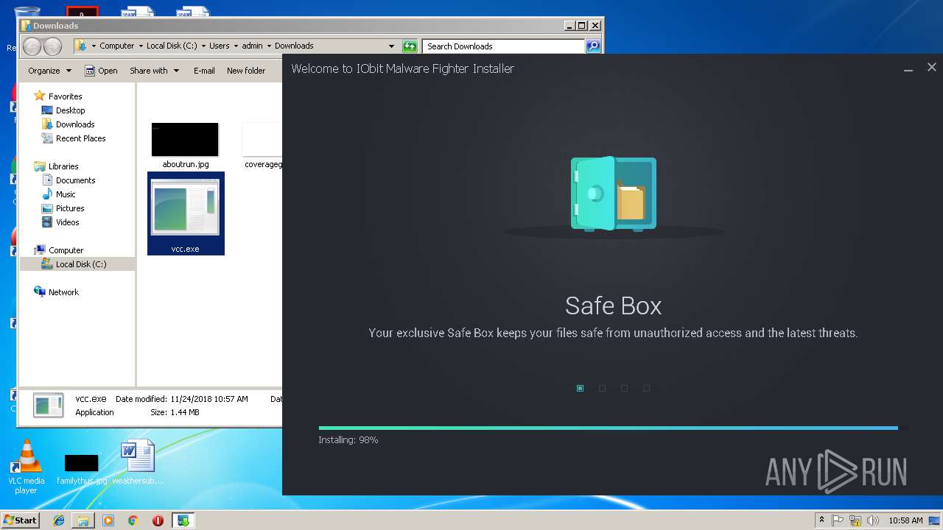This screenshot has height=530, width=943.
Task: Create a New folder in Downloads
Action: 246,71
